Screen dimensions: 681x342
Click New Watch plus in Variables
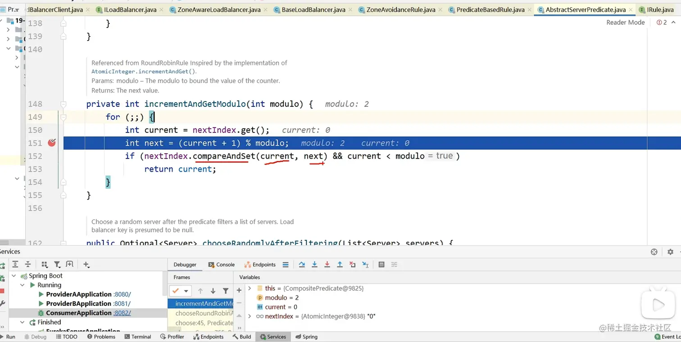click(239, 290)
